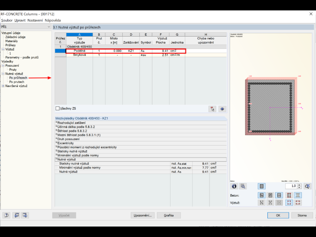Viewport: 316px width, 237px height.
Task: Select the Podélná reinforcement table cell
Action: tap(79, 51)
